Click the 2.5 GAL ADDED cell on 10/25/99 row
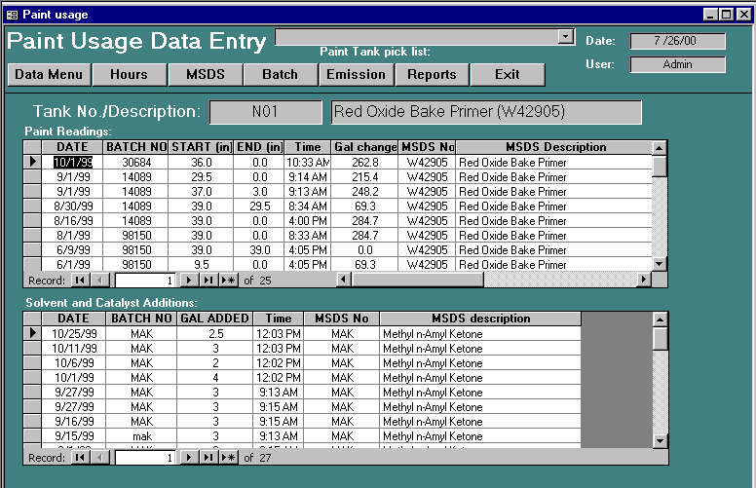The image size is (756, 488). [x=215, y=334]
